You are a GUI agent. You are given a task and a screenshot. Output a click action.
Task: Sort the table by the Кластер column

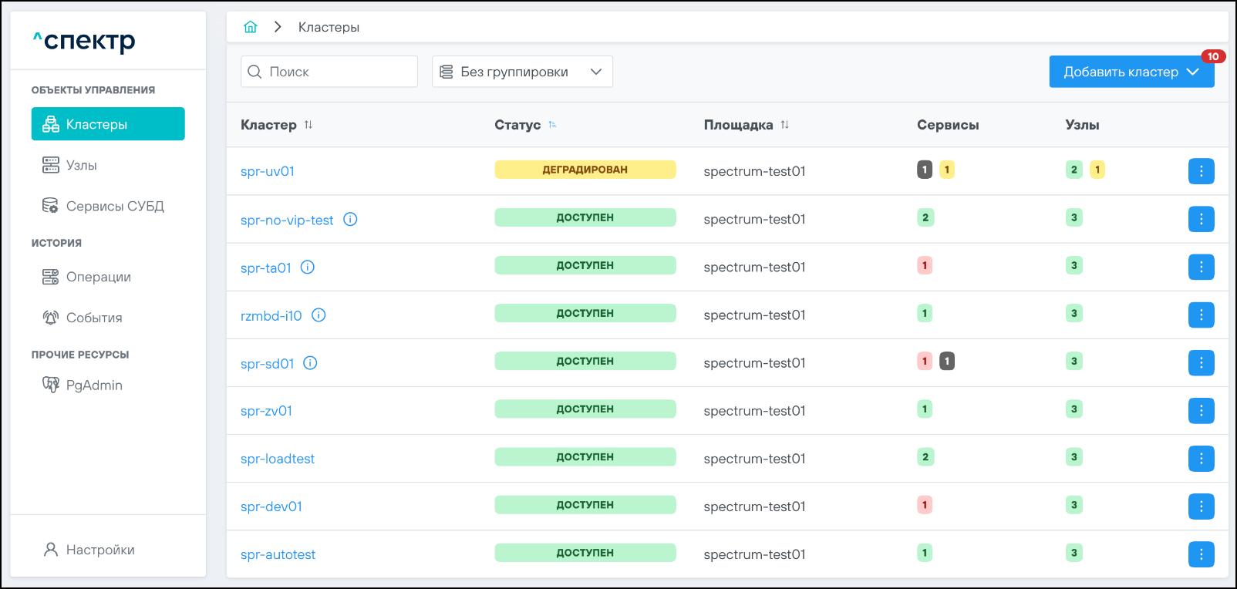308,125
